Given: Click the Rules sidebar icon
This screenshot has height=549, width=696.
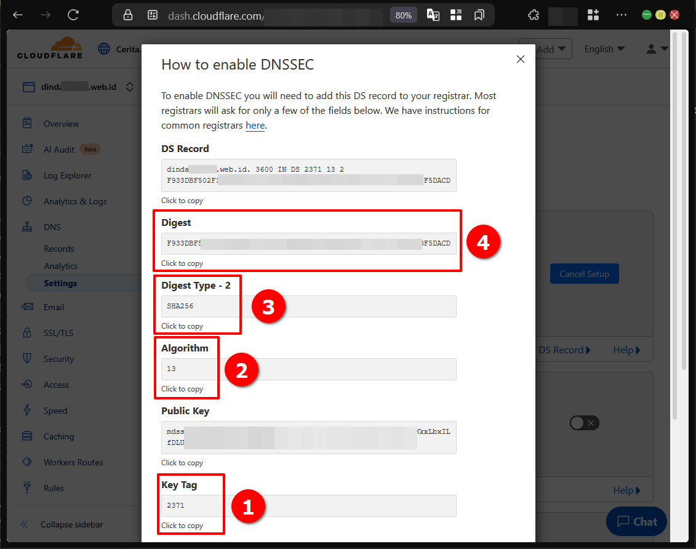Looking at the screenshot, I should coord(27,487).
